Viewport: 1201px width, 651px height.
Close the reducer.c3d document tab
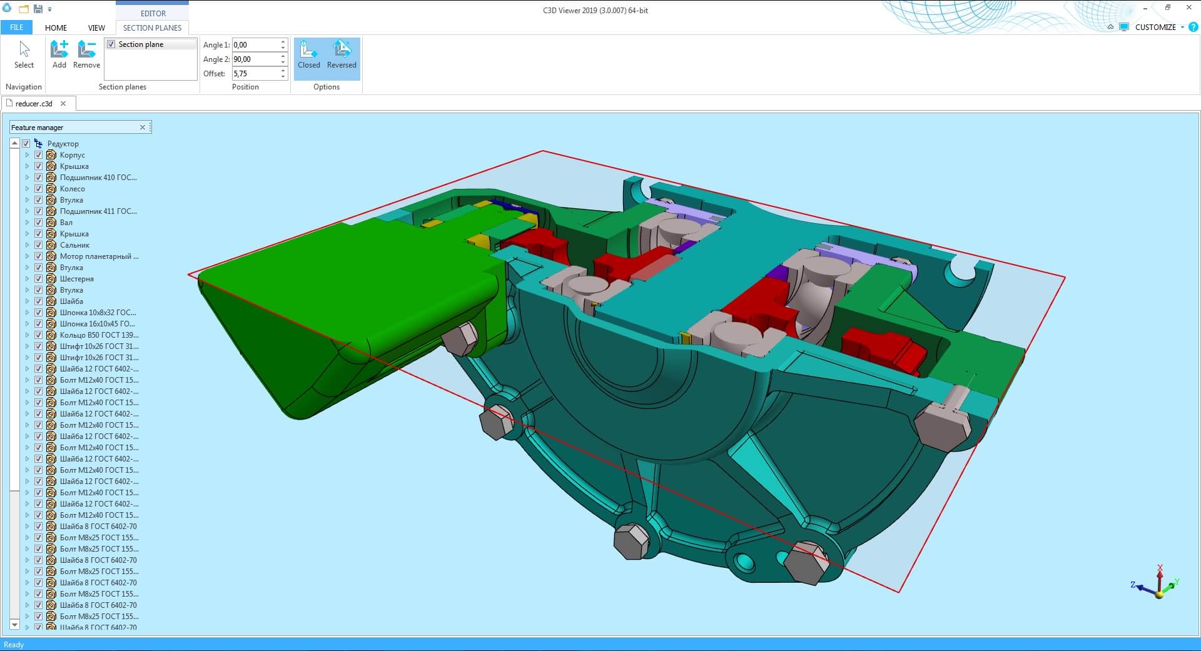63,104
